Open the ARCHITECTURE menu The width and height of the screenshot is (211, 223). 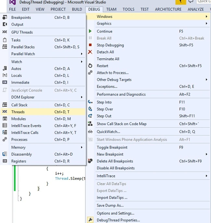coord(168,9)
